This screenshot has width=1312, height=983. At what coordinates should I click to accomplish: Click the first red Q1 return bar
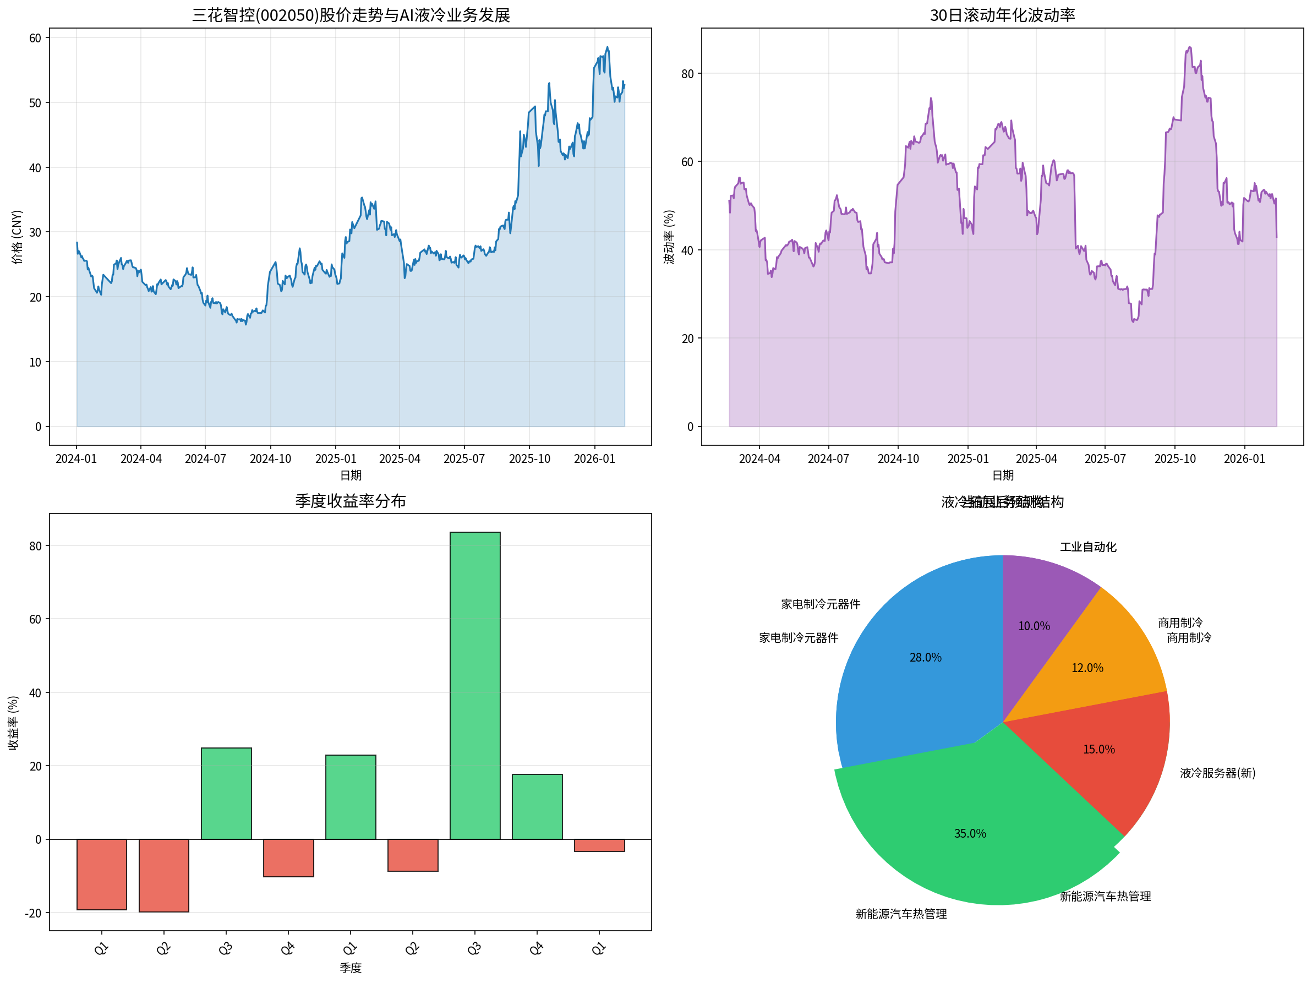click(101, 874)
